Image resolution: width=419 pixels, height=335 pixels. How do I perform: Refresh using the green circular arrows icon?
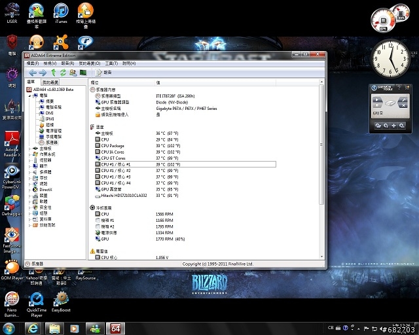click(x=63, y=73)
